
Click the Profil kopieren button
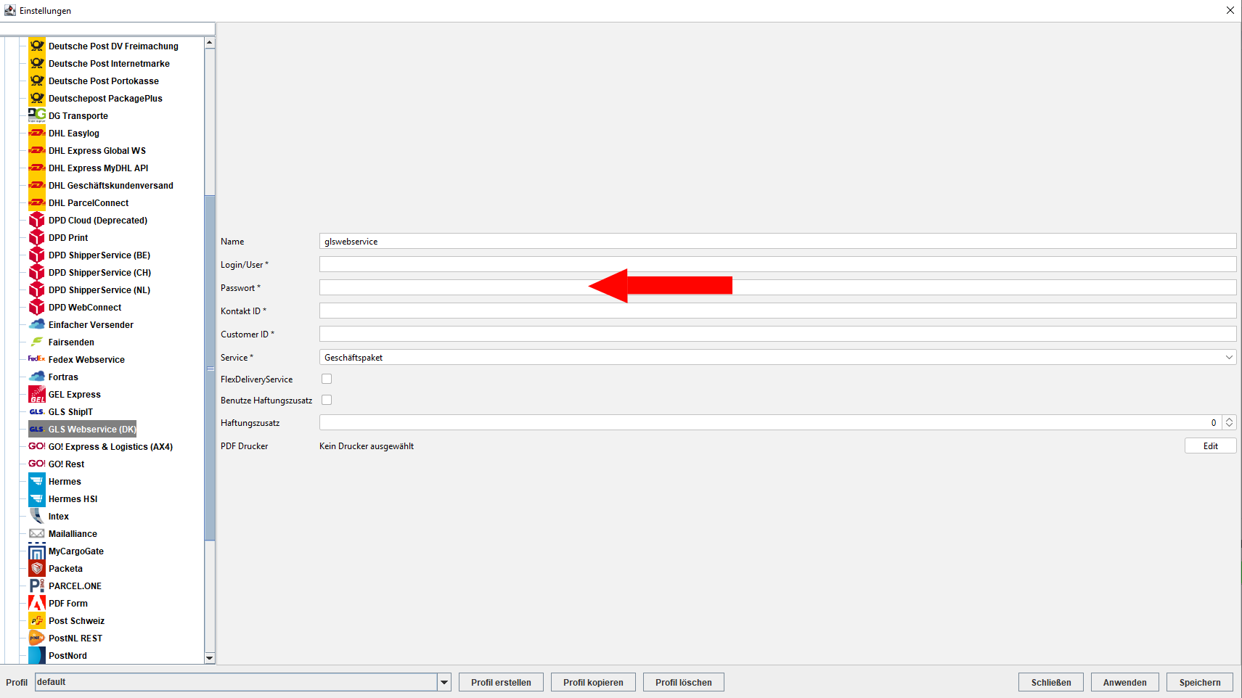click(x=593, y=682)
